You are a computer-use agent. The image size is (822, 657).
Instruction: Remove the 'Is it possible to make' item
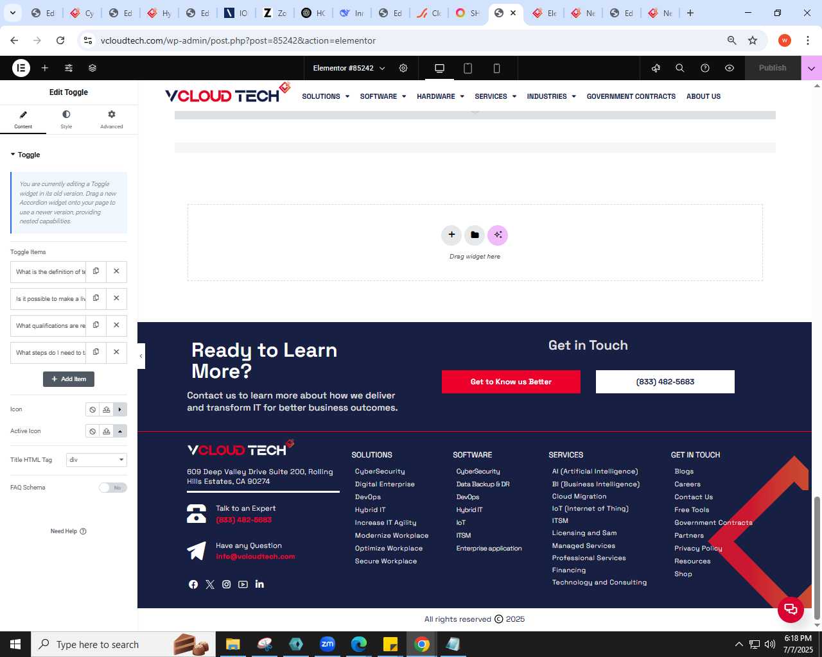pos(116,298)
